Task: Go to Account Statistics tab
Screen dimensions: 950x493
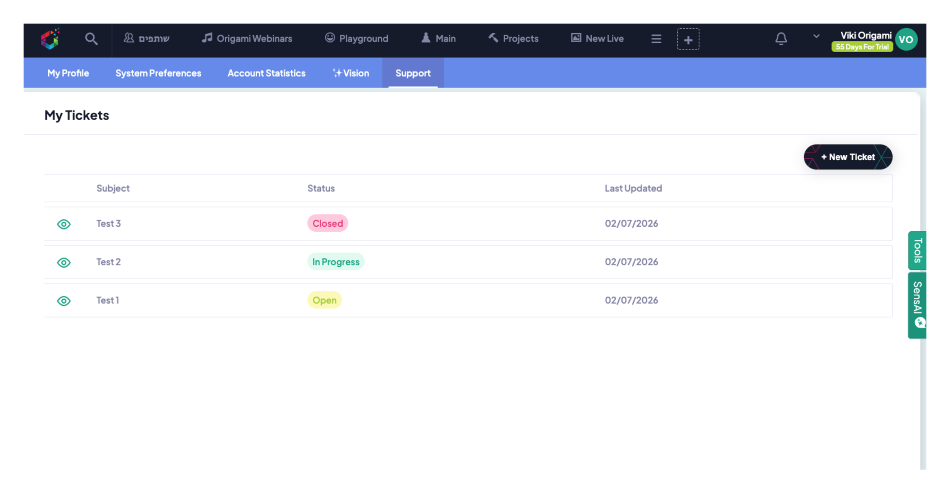Action: coord(266,73)
